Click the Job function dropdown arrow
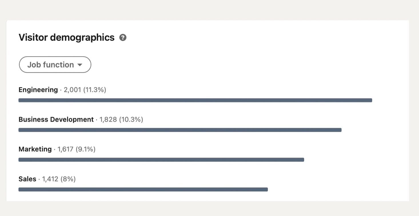This screenshot has height=216, width=419. click(x=80, y=65)
